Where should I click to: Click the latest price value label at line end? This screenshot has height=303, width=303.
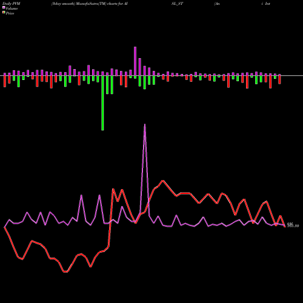coord(293,226)
